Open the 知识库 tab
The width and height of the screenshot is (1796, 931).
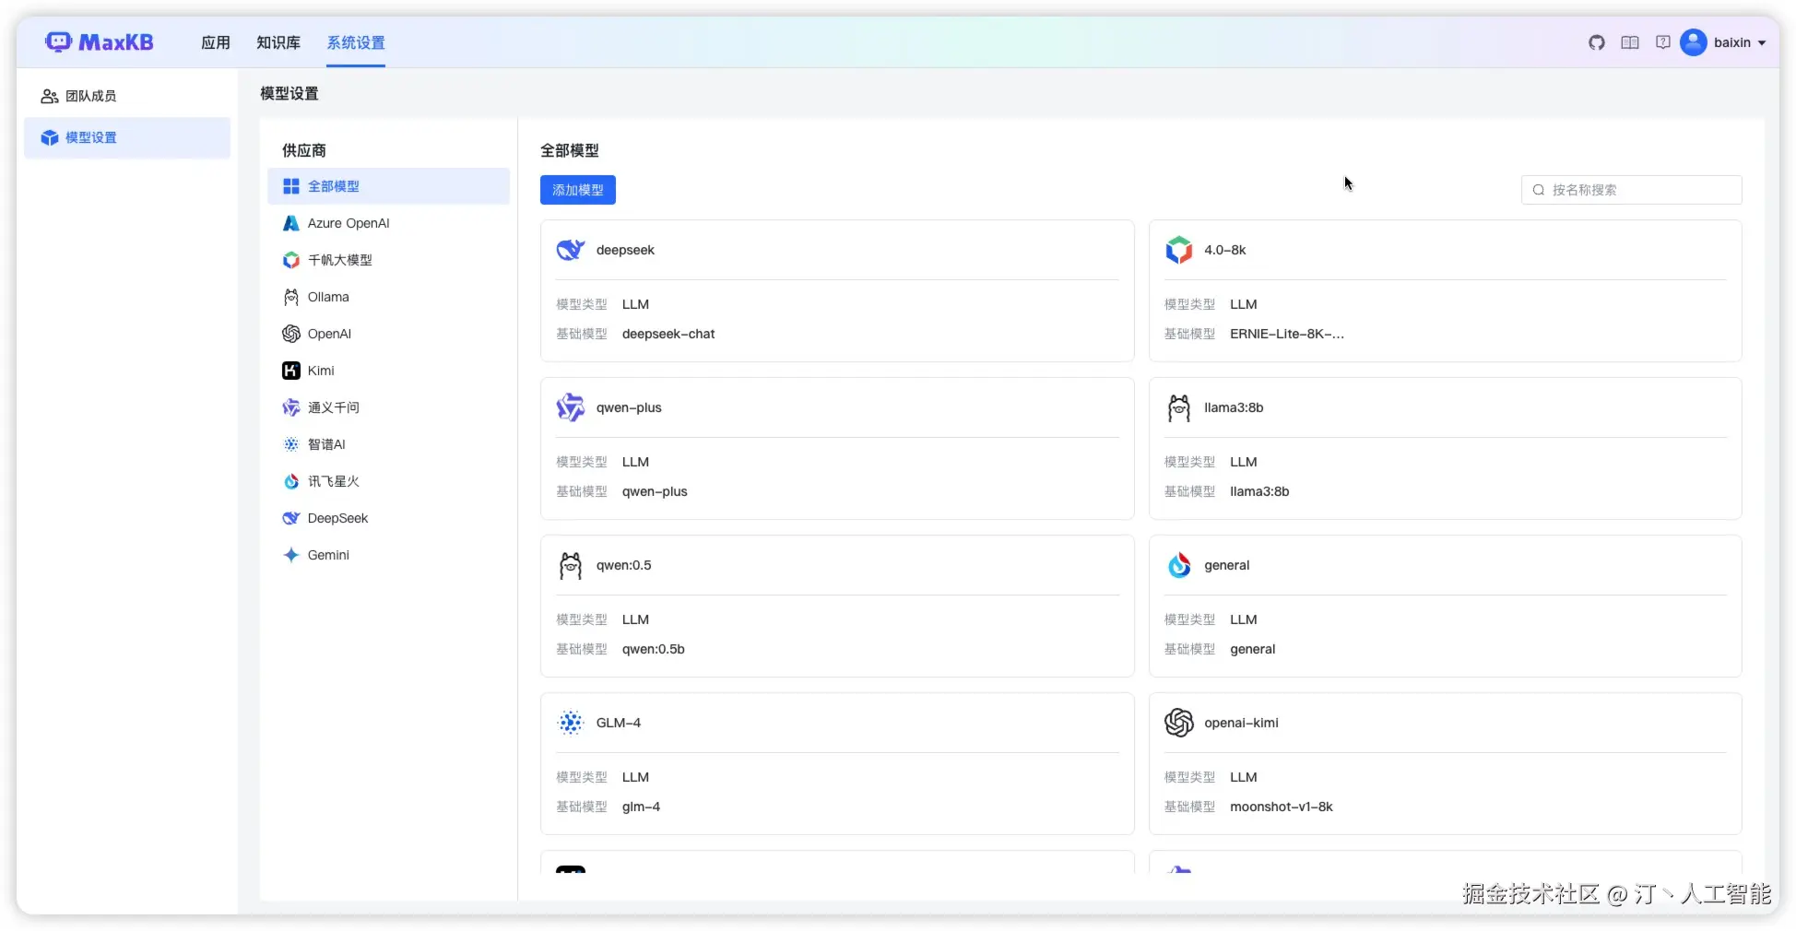point(278,42)
